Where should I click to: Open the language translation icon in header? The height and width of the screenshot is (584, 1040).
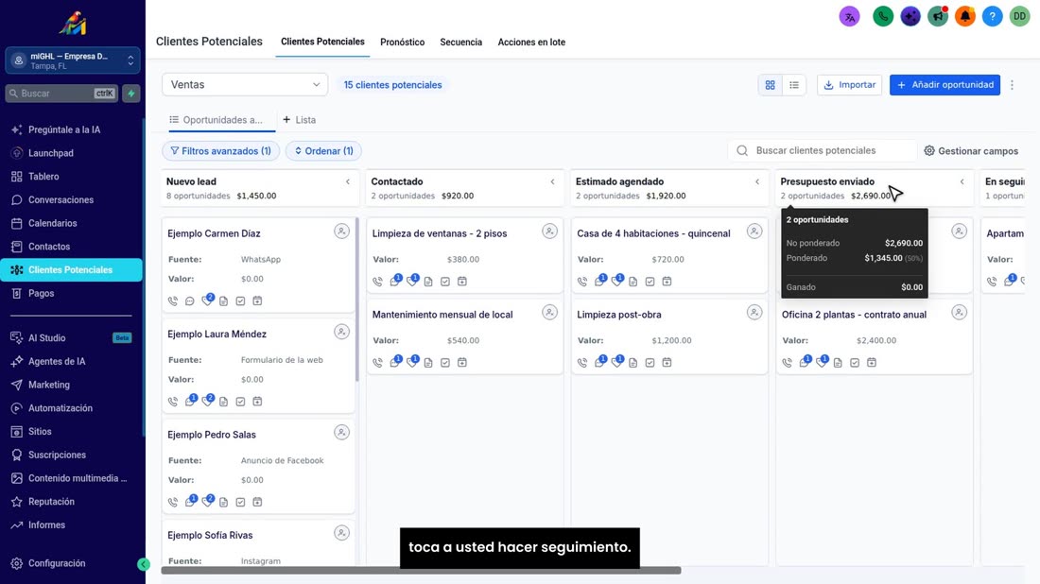pyautogui.click(x=849, y=17)
